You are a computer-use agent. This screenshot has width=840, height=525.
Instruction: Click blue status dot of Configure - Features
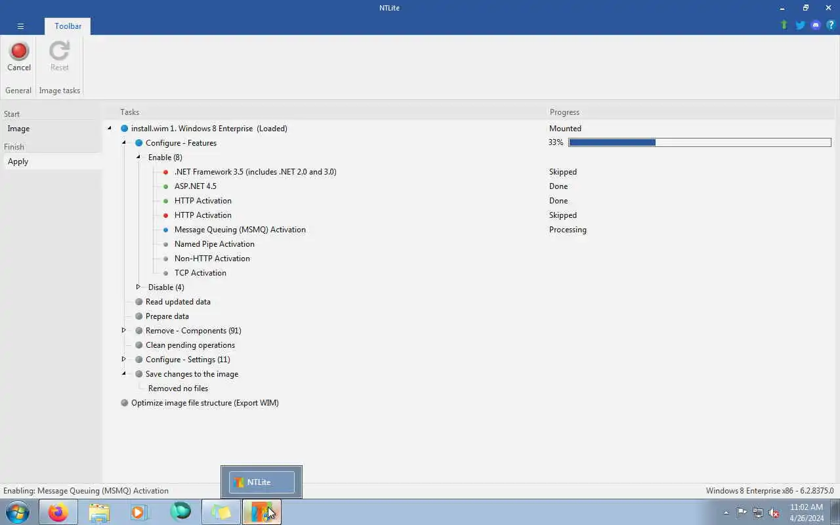(x=138, y=143)
